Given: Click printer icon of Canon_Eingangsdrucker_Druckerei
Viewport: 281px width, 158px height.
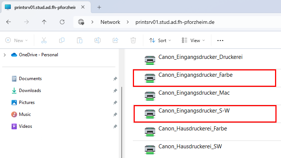Looking at the screenshot, I should (150, 60).
